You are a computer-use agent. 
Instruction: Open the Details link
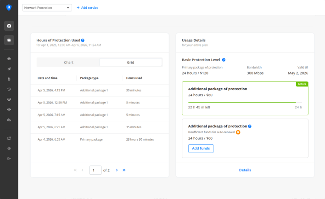tap(245, 170)
